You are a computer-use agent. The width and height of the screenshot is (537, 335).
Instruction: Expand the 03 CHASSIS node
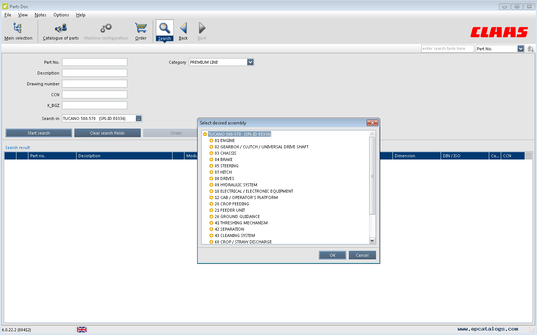211,153
